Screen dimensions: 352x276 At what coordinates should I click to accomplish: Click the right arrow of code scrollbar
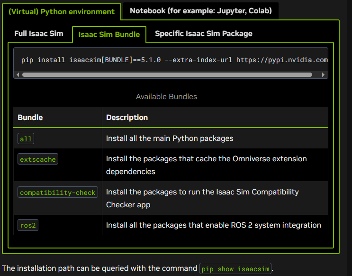tap(323, 74)
